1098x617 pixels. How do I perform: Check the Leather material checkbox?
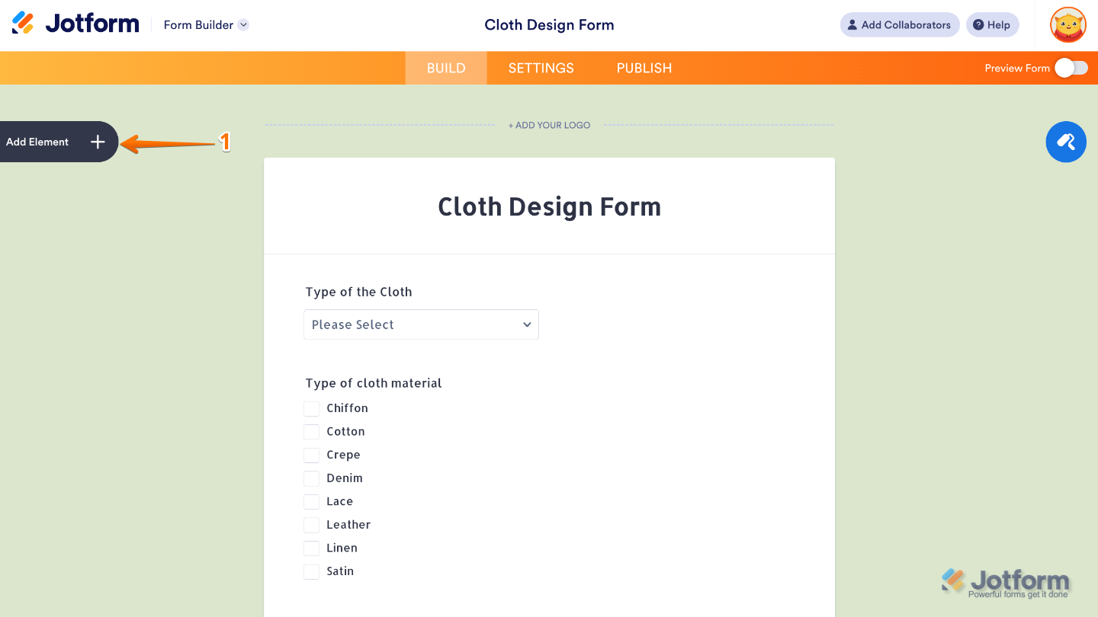[311, 525]
